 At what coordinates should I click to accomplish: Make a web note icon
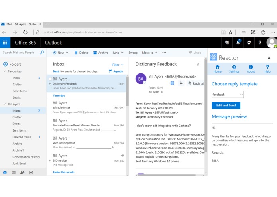coord(253,32)
